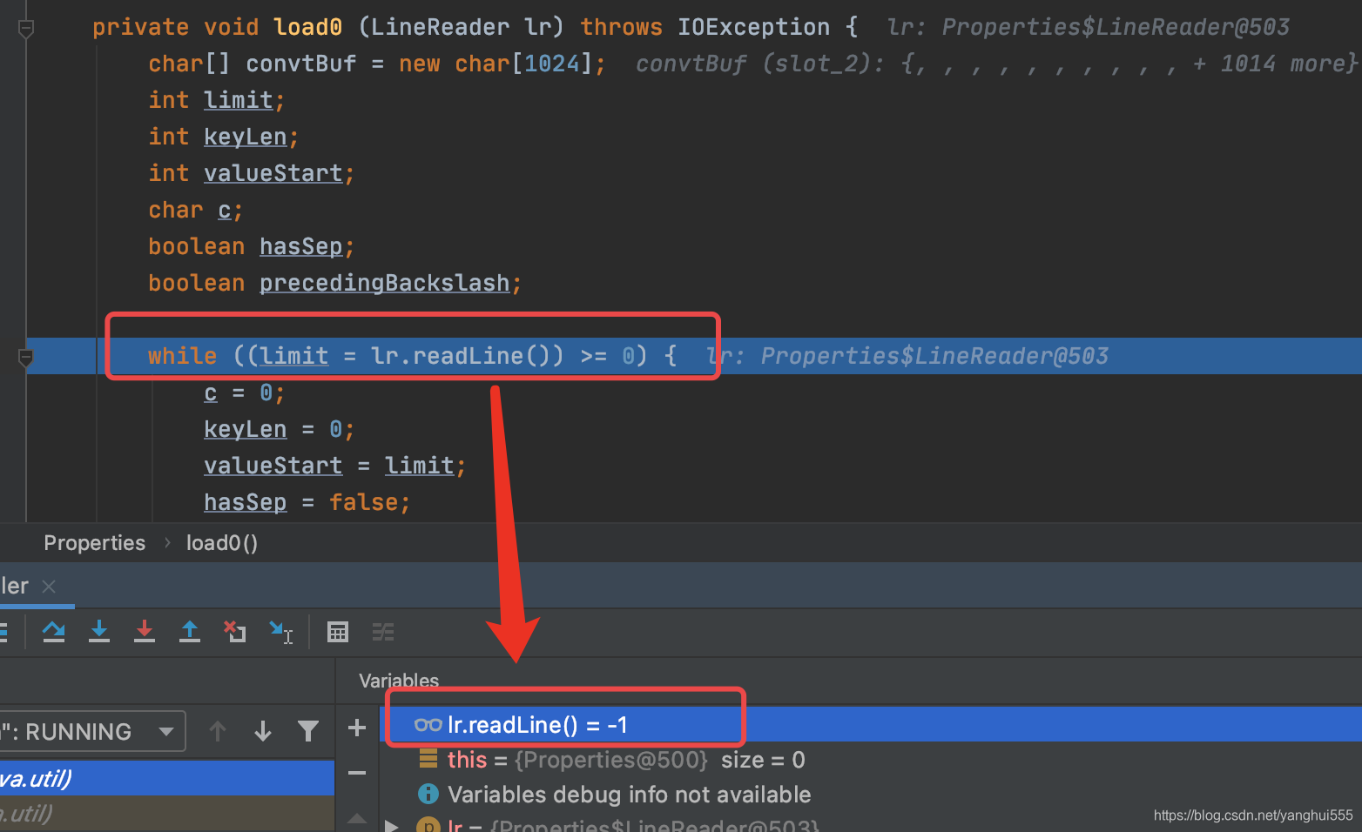Image resolution: width=1362 pixels, height=832 pixels.
Task: Click the load0() breadcrumb item
Action: tap(222, 543)
